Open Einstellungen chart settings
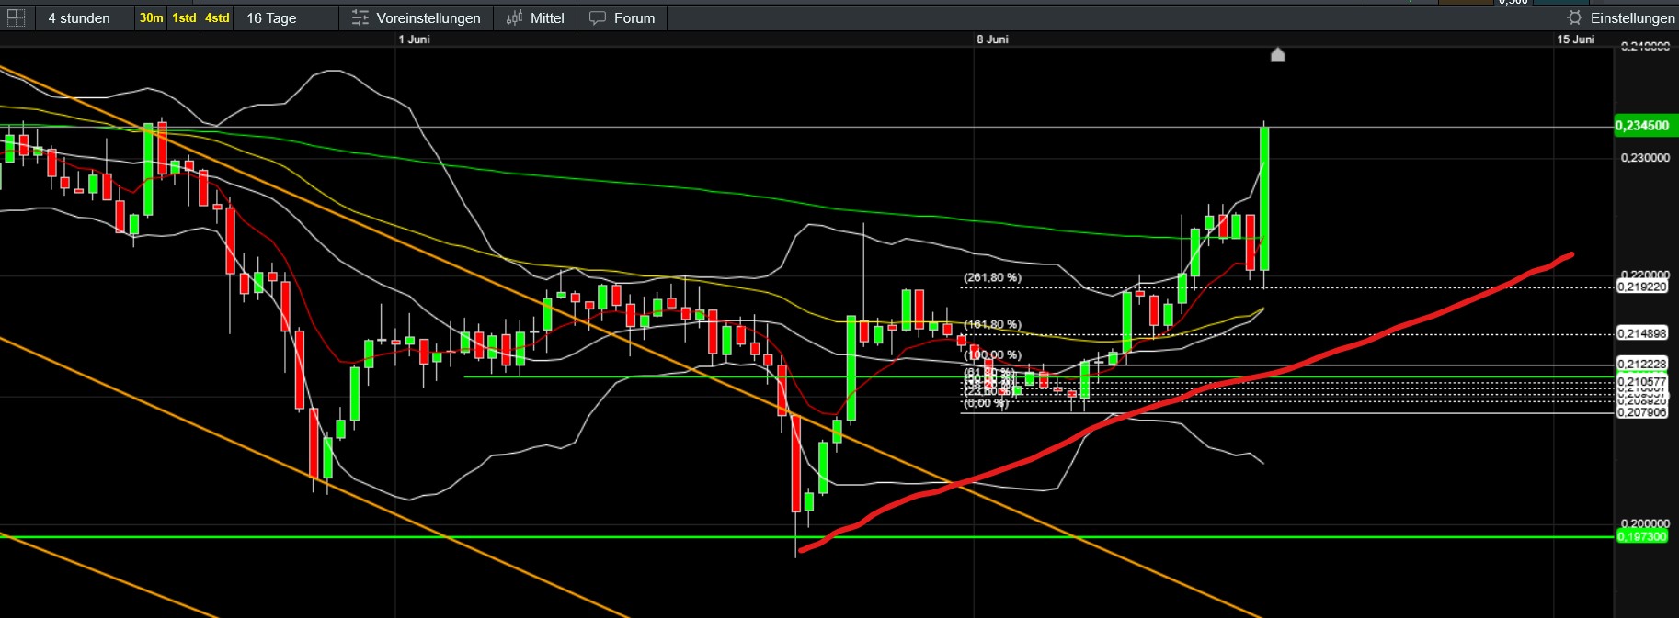The width and height of the screenshot is (1679, 618). pyautogui.click(x=1621, y=18)
